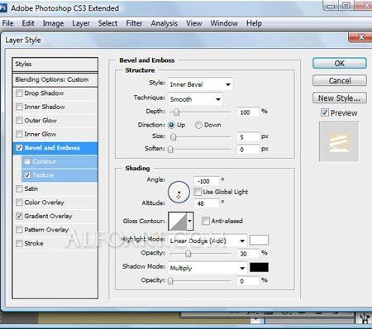372x329 pixels.
Task: Toggle the Preview checkbox
Action: [325, 112]
